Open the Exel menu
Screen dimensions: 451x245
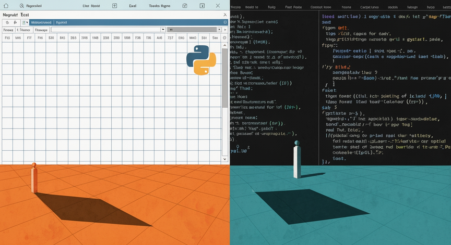[x=133, y=6]
